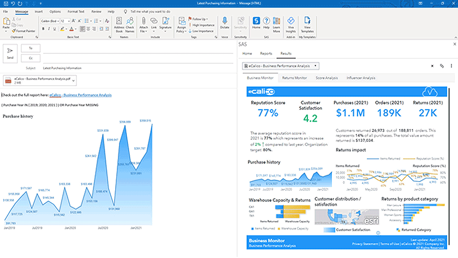Click the Save icon in quick access toolbar
This screenshot has height=258, width=458.
5,3
